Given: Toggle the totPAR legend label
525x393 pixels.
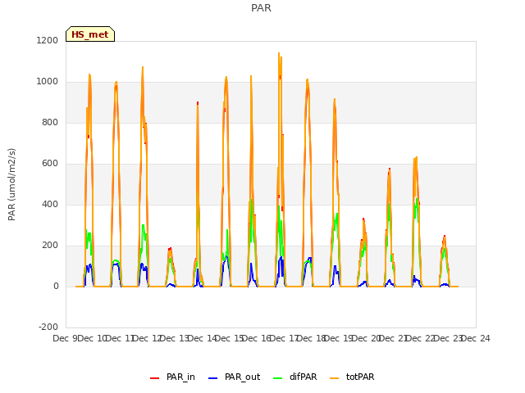Looking at the screenshot, I should [360, 377].
